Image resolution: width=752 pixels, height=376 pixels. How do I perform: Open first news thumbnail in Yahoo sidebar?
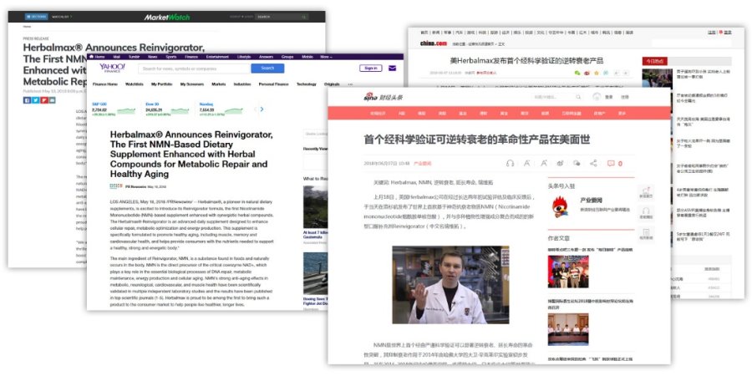click(315, 207)
